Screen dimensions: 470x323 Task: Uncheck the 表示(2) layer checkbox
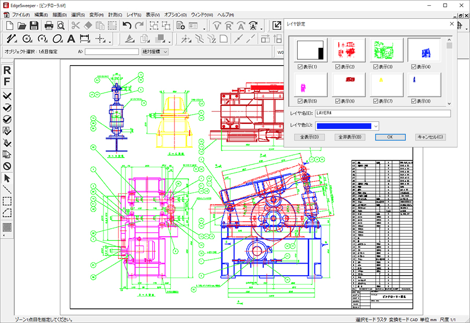[x=337, y=67]
